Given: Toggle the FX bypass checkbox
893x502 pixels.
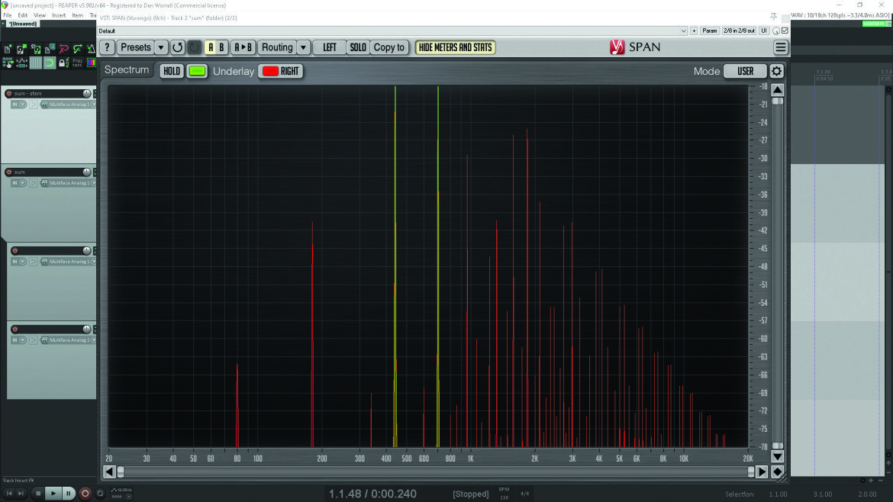Looking at the screenshot, I should 785,31.
